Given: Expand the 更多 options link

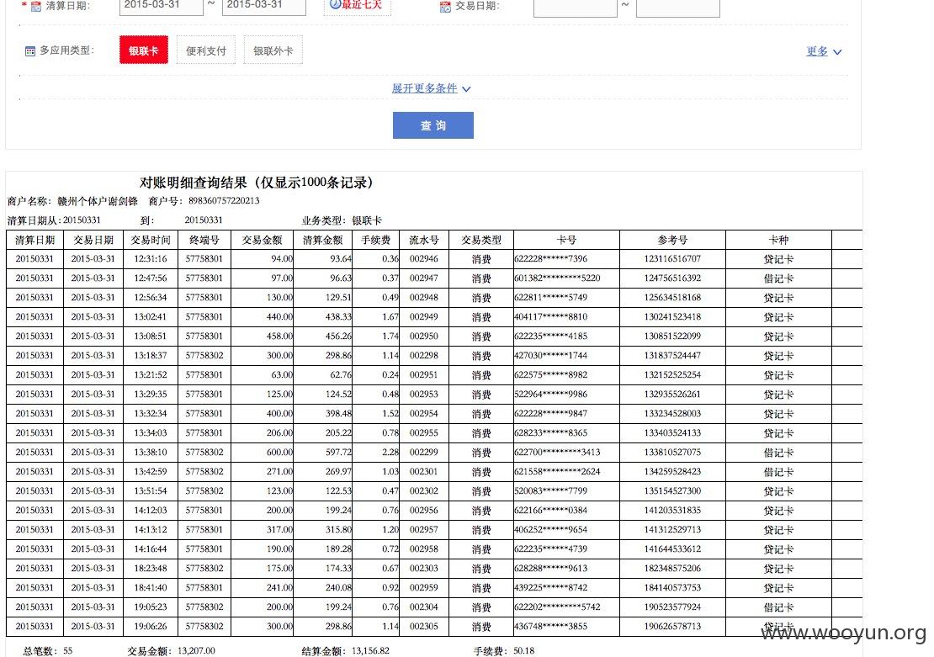Looking at the screenshot, I should 824,51.
